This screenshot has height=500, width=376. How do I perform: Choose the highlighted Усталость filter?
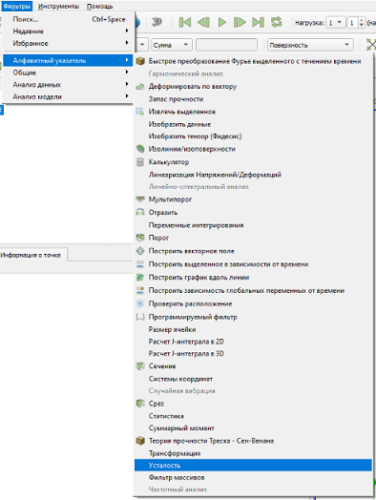(x=253, y=466)
